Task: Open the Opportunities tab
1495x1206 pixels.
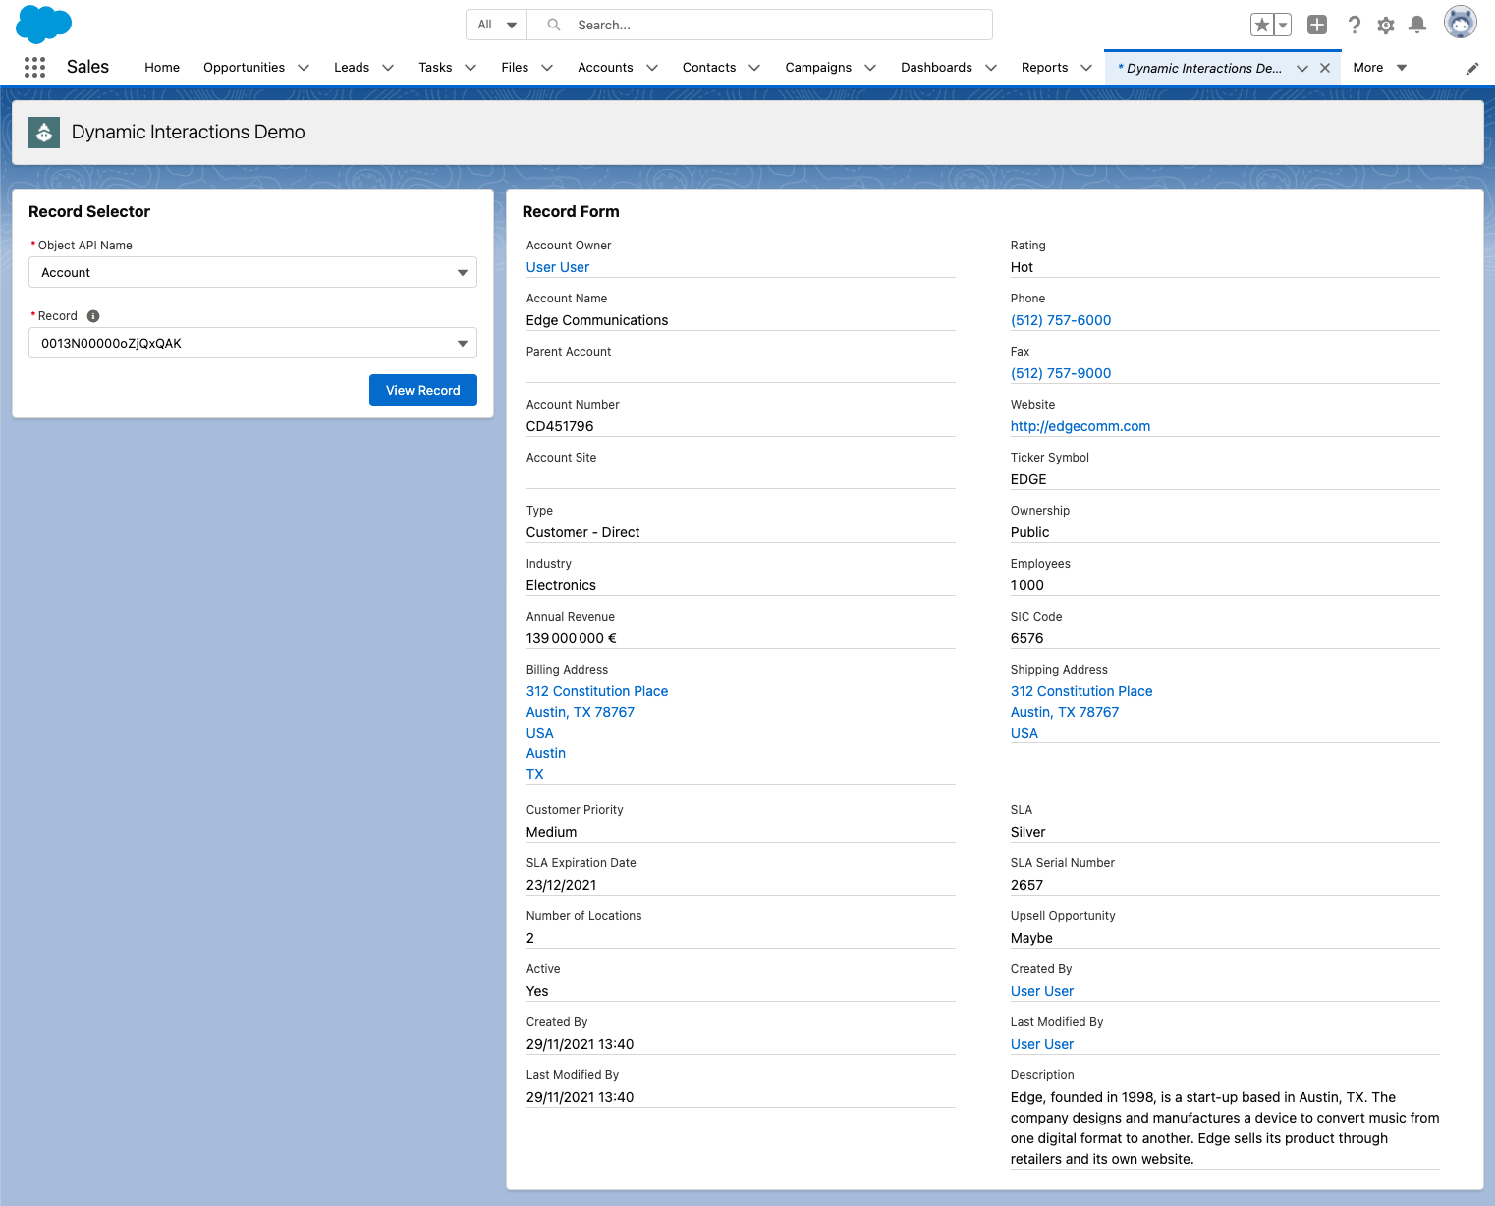Action: point(244,68)
